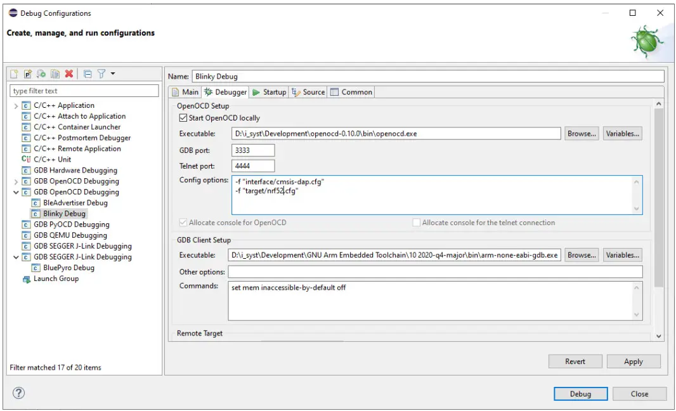This screenshot has width=676, height=411.
Task: Select Blinky Debug configuration in tree
Action: [x=64, y=214]
